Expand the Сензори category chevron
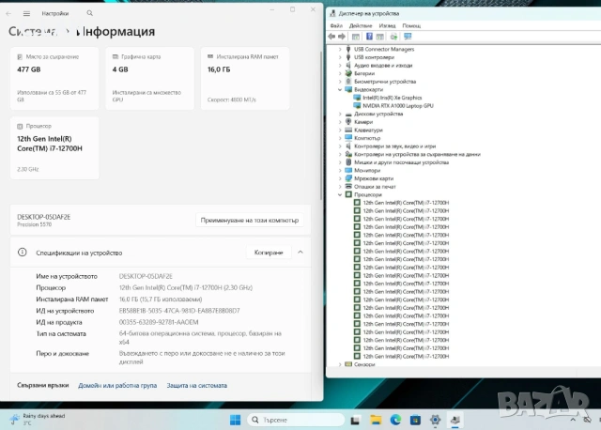The image size is (601, 430). [340, 364]
